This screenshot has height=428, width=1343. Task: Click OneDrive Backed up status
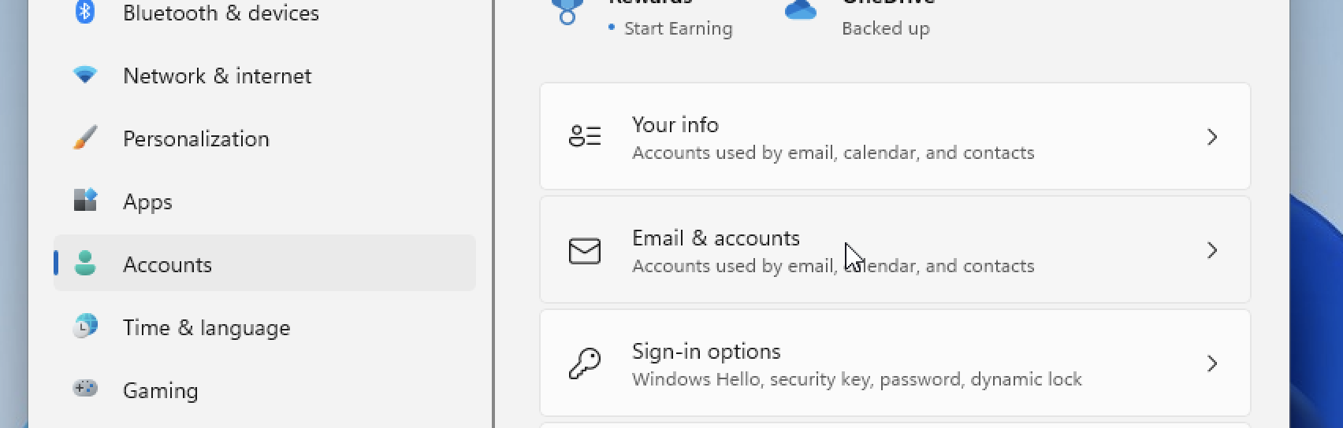885,28
